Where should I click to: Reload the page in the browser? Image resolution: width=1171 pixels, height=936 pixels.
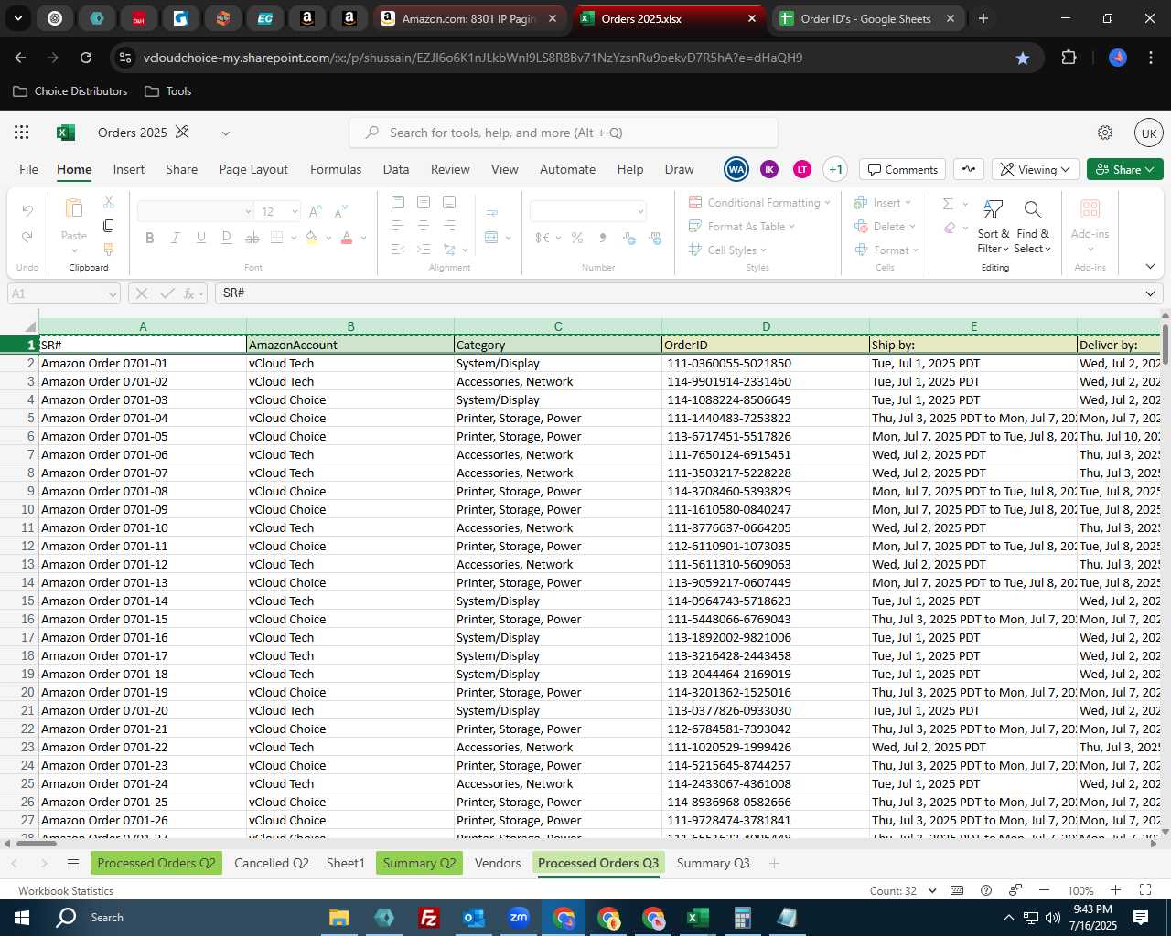[86, 58]
